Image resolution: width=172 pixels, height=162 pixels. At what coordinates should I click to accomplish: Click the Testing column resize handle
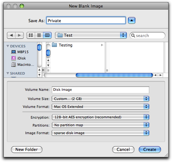click(x=107, y=70)
